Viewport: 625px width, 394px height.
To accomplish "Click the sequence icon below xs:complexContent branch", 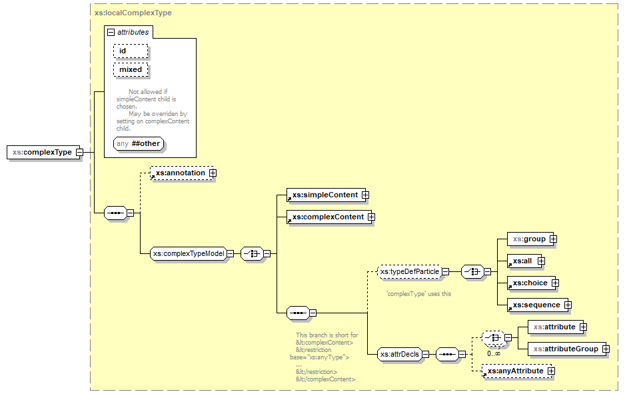I will [296, 312].
